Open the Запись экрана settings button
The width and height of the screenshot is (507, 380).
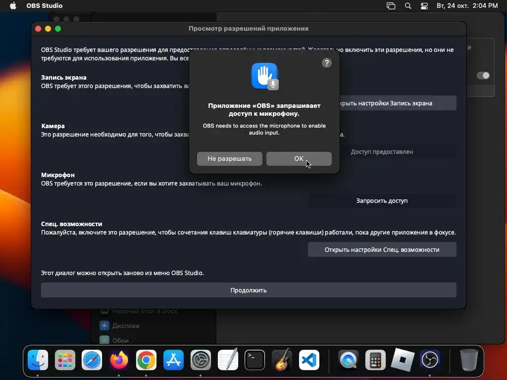click(x=398, y=103)
